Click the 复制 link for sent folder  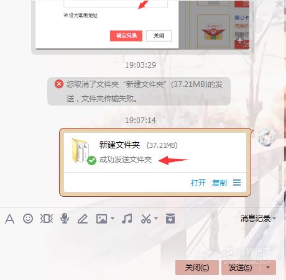(x=219, y=183)
